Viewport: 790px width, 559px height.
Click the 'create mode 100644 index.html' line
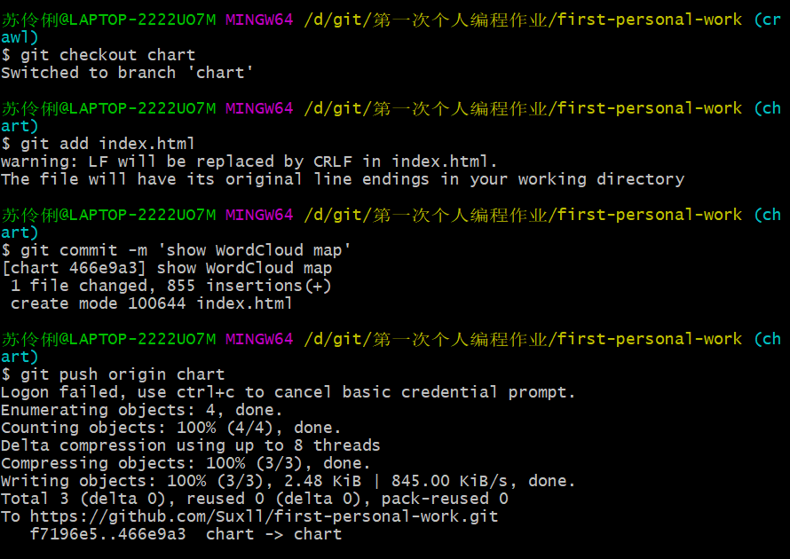(x=151, y=303)
